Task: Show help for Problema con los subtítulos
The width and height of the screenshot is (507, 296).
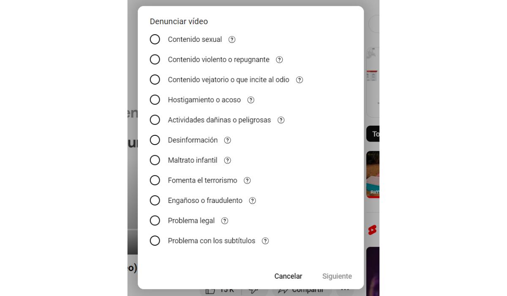Action: pos(265,241)
